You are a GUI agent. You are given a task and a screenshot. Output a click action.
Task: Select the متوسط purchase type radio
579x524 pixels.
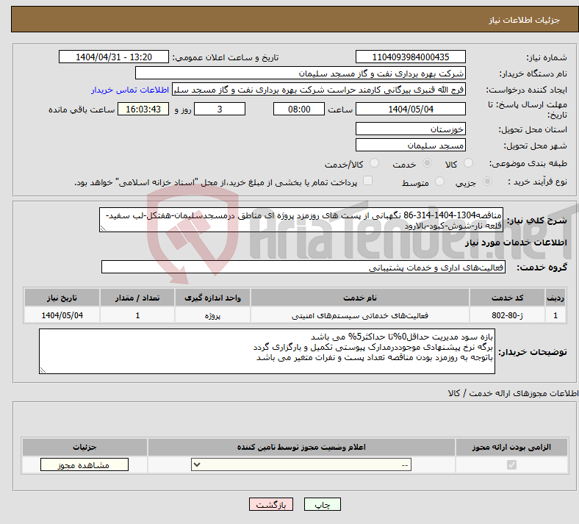point(440,182)
